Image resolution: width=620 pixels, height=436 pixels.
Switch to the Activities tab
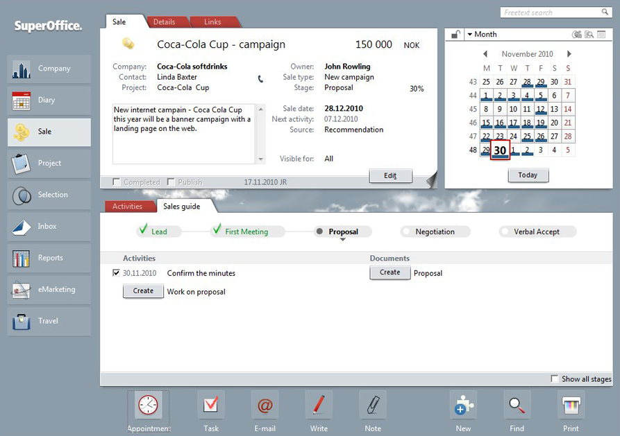127,206
